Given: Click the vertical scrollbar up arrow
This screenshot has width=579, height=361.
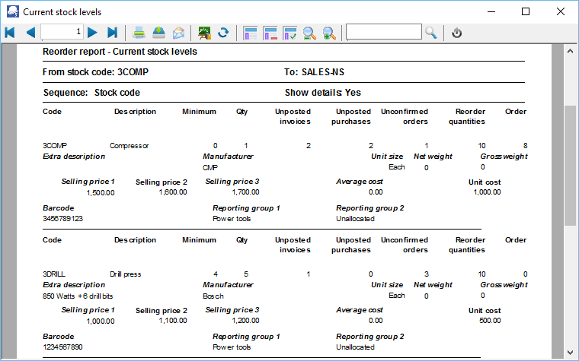Looking at the screenshot, I should pos(571,50).
